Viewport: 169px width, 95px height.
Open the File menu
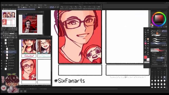coord(3,5)
